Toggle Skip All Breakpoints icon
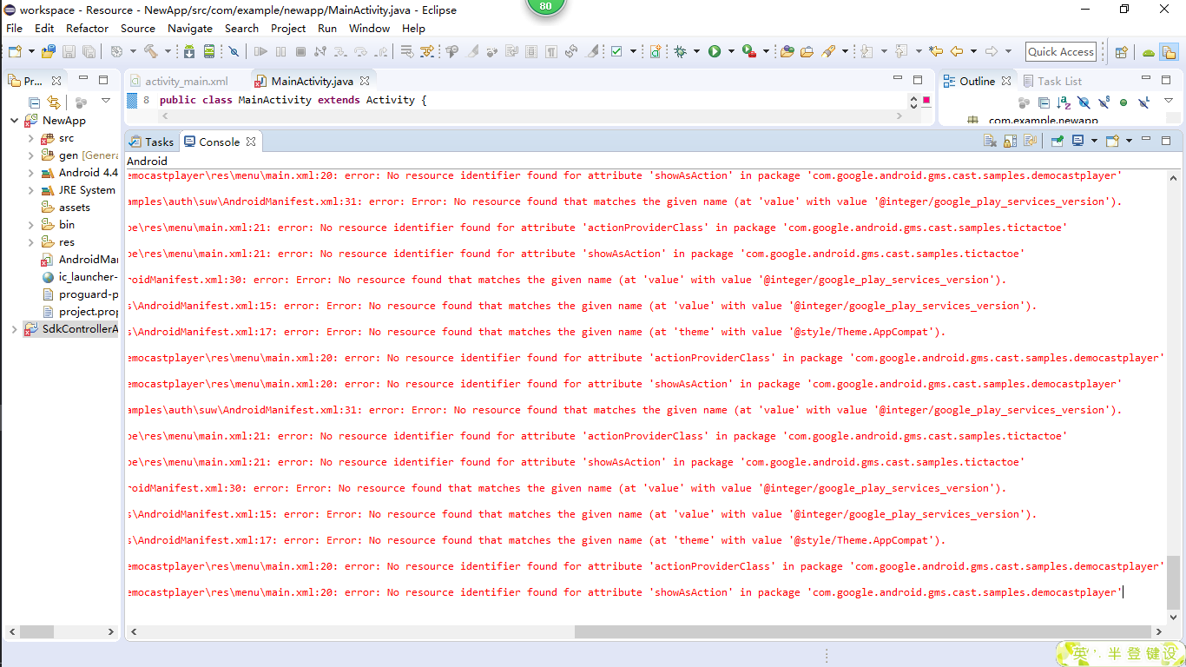 [234, 51]
